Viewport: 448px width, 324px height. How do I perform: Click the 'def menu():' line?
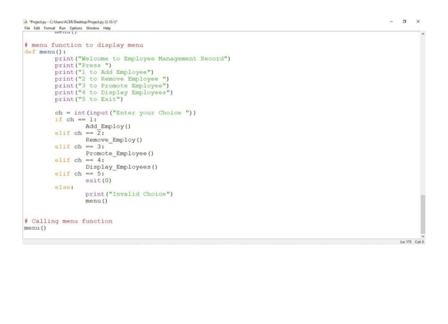click(45, 52)
